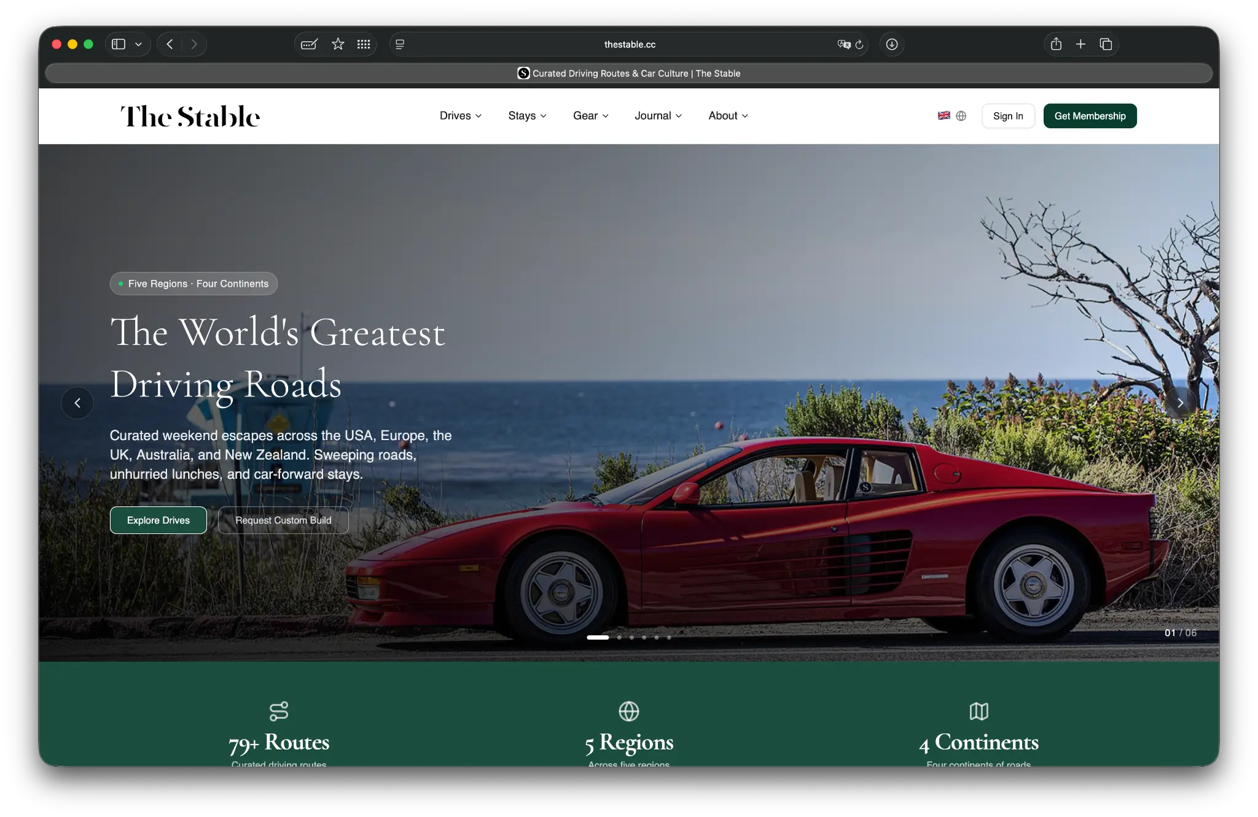
Task: Open the language selector globe icon
Action: coord(960,115)
